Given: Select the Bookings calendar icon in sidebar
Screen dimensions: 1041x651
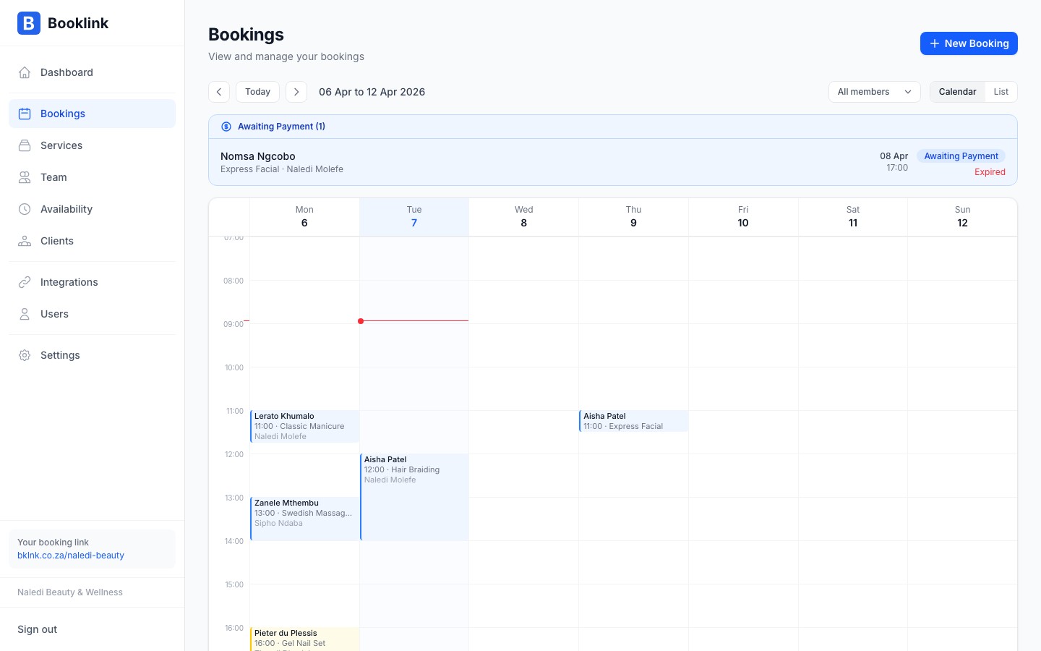Looking at the screenshot, I should click(25, 114).
